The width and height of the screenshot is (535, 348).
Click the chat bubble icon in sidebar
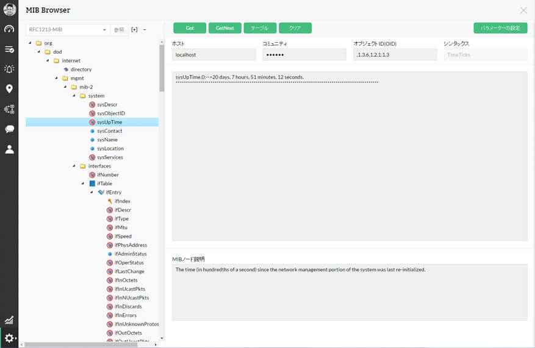(9, 129)
